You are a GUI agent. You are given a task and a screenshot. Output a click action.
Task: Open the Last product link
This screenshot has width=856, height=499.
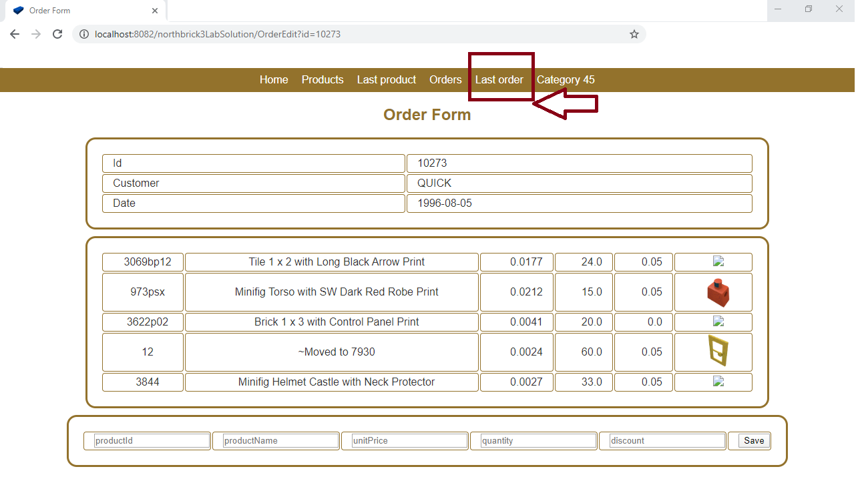(x=386, y=80)
